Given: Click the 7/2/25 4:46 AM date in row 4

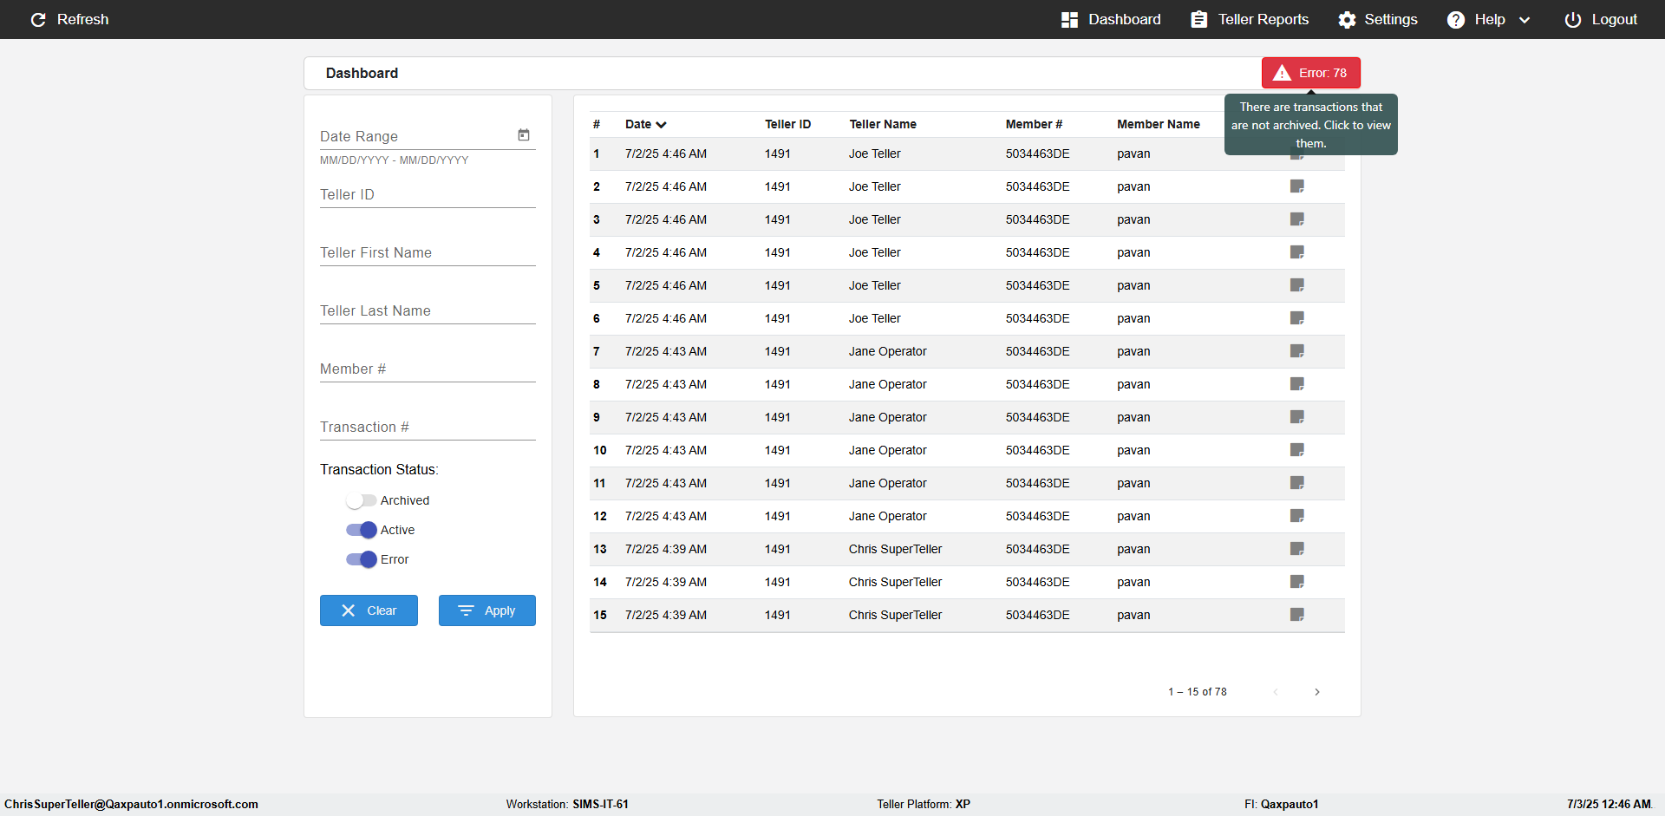Looking at the screenshot, I should [x=666, y=252].
